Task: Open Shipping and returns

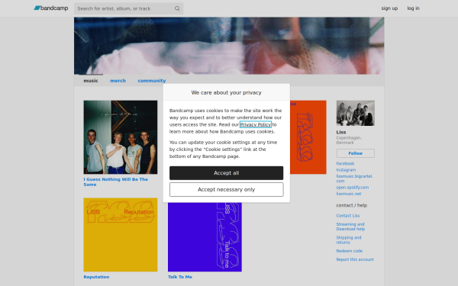Action: 349,240
